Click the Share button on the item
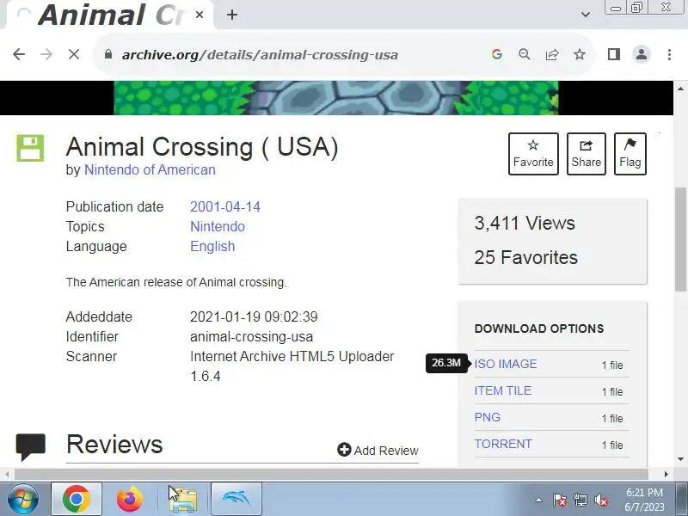Viewport: 688px width, 516px height. click(587, 154)
